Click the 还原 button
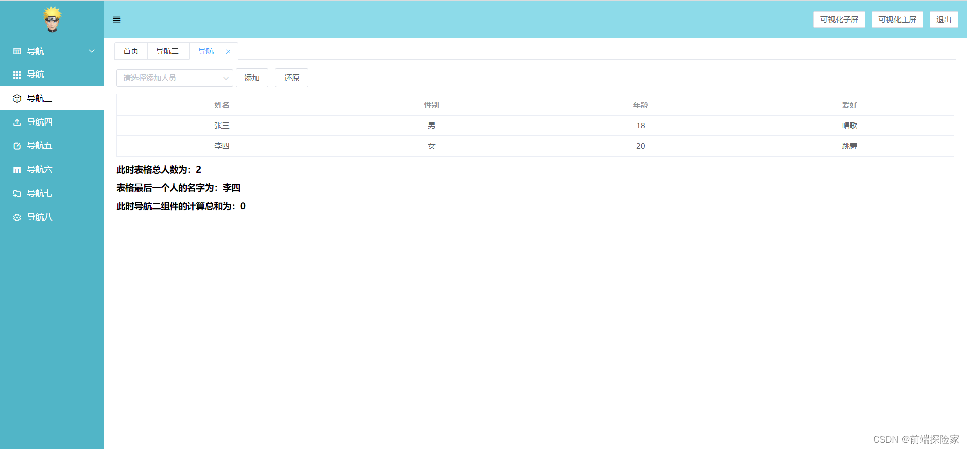 point(292,78)
